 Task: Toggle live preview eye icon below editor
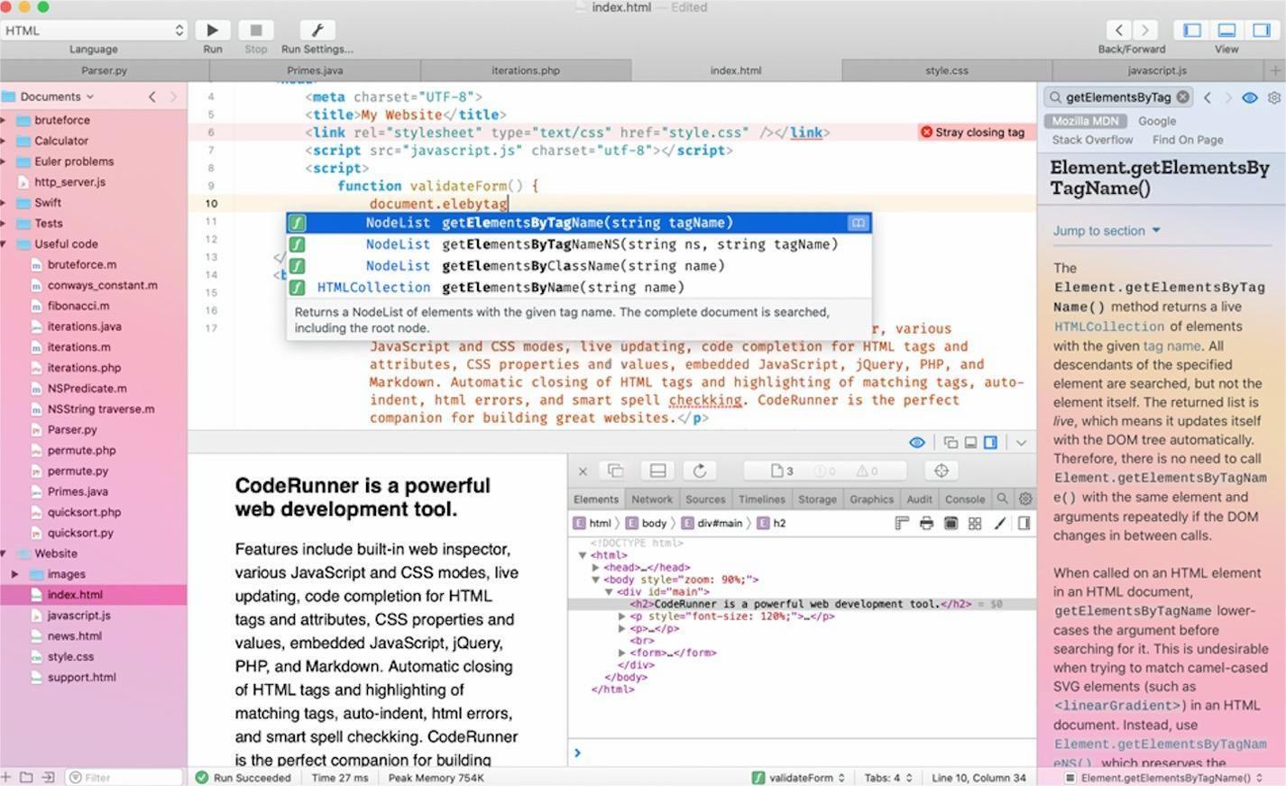[917, 443]
